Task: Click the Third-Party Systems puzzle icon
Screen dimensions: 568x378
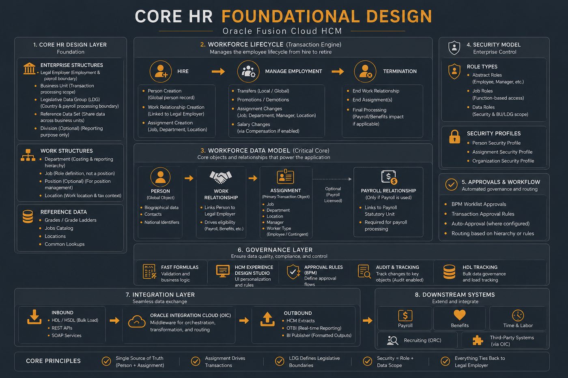Action: pyautogui.click(x=478, y=340)
